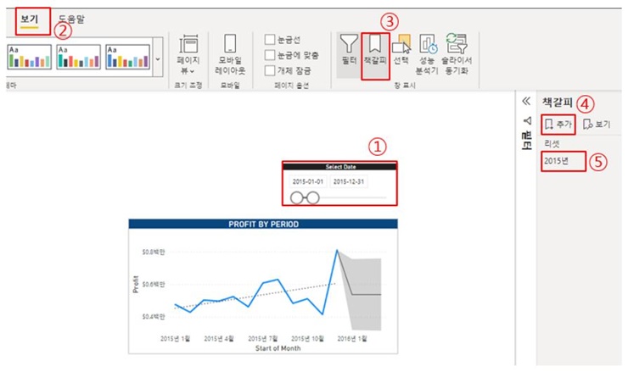Select the third theme thumbnail with blue bars
628x372 pixels.
pos(128,57)
